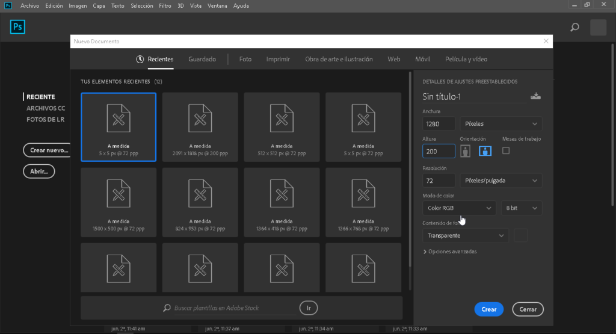Select FOTOS DE LR in sidebar

(45, 119)
